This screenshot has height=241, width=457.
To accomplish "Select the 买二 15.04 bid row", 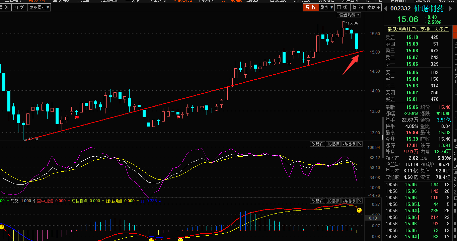I will pyautogui.click(x=417, y=79).
